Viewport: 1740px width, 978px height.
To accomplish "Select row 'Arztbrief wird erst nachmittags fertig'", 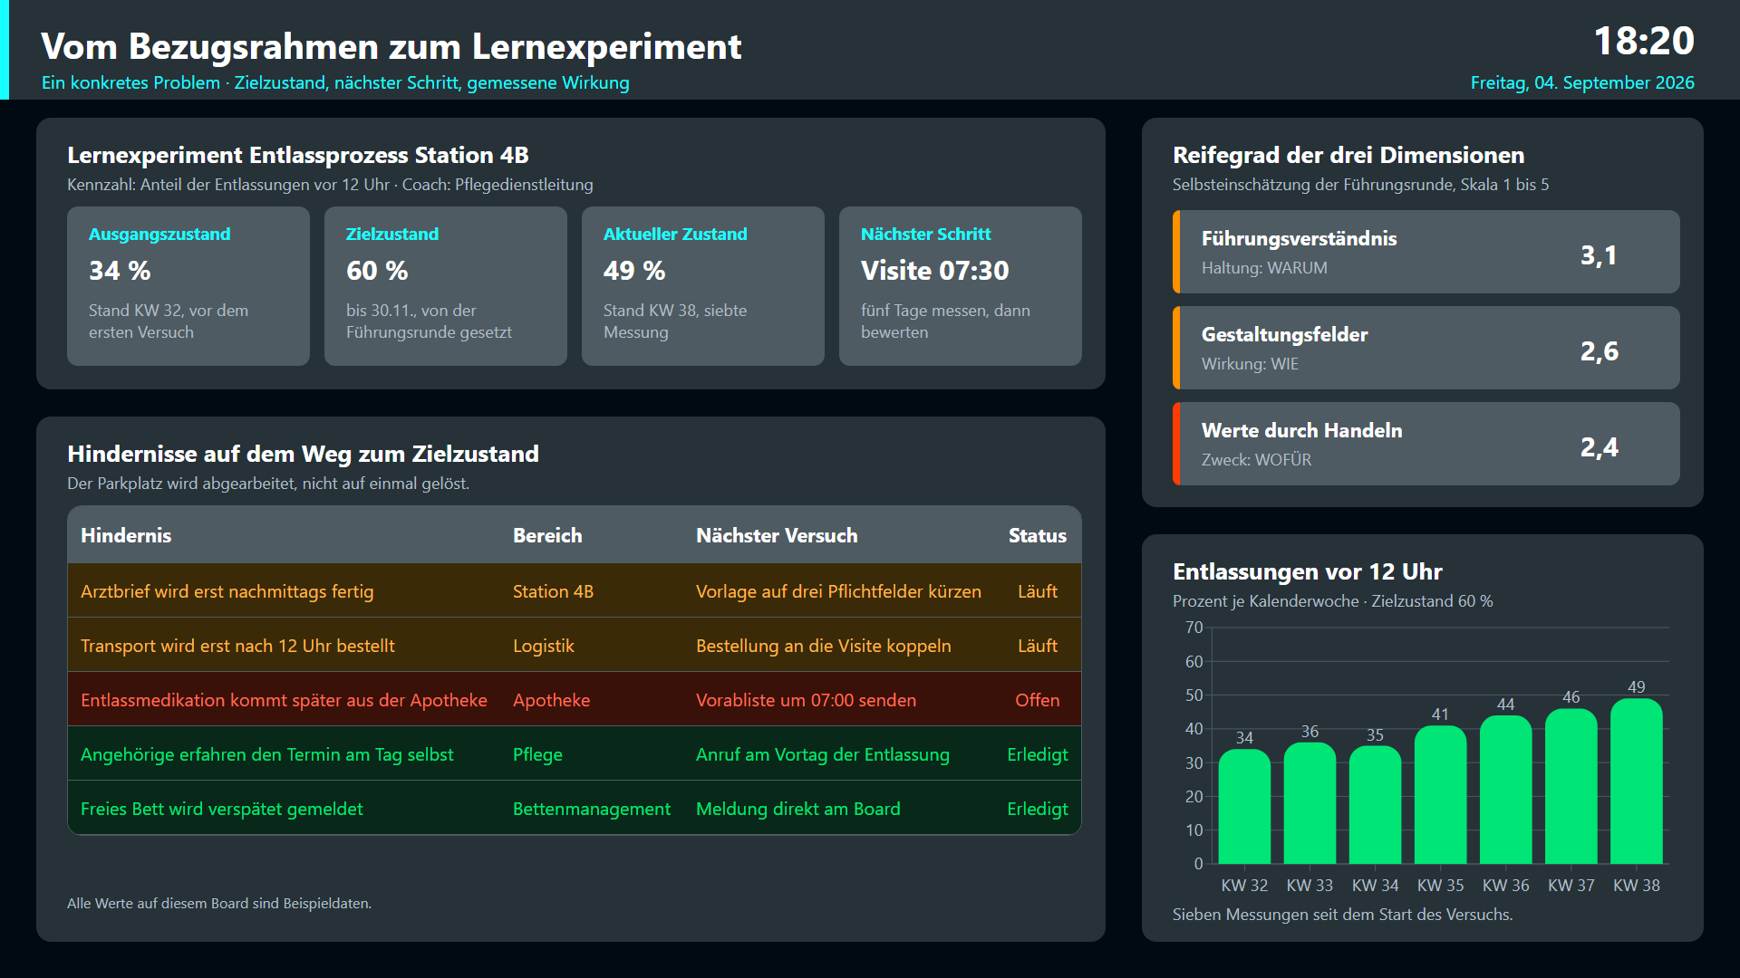I will click(575, 590).
